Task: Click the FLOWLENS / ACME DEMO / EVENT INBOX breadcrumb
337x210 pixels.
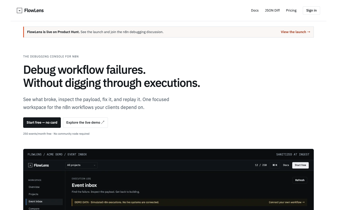Action: pos(57,154)
